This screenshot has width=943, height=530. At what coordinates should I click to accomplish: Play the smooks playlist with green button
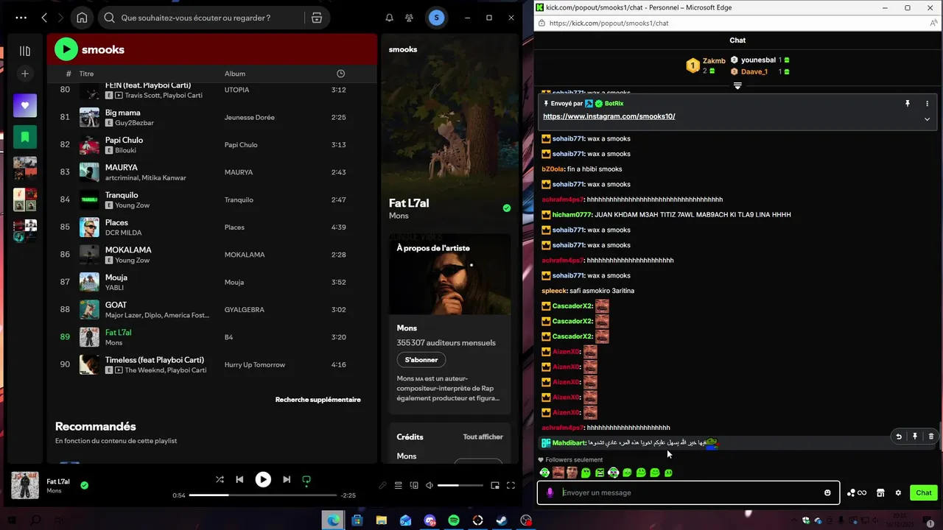pos(66,49)
